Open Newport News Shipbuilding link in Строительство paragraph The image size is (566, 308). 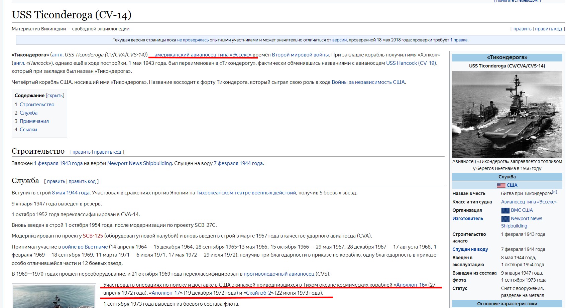pyautogui.click(x=139, y=163)
